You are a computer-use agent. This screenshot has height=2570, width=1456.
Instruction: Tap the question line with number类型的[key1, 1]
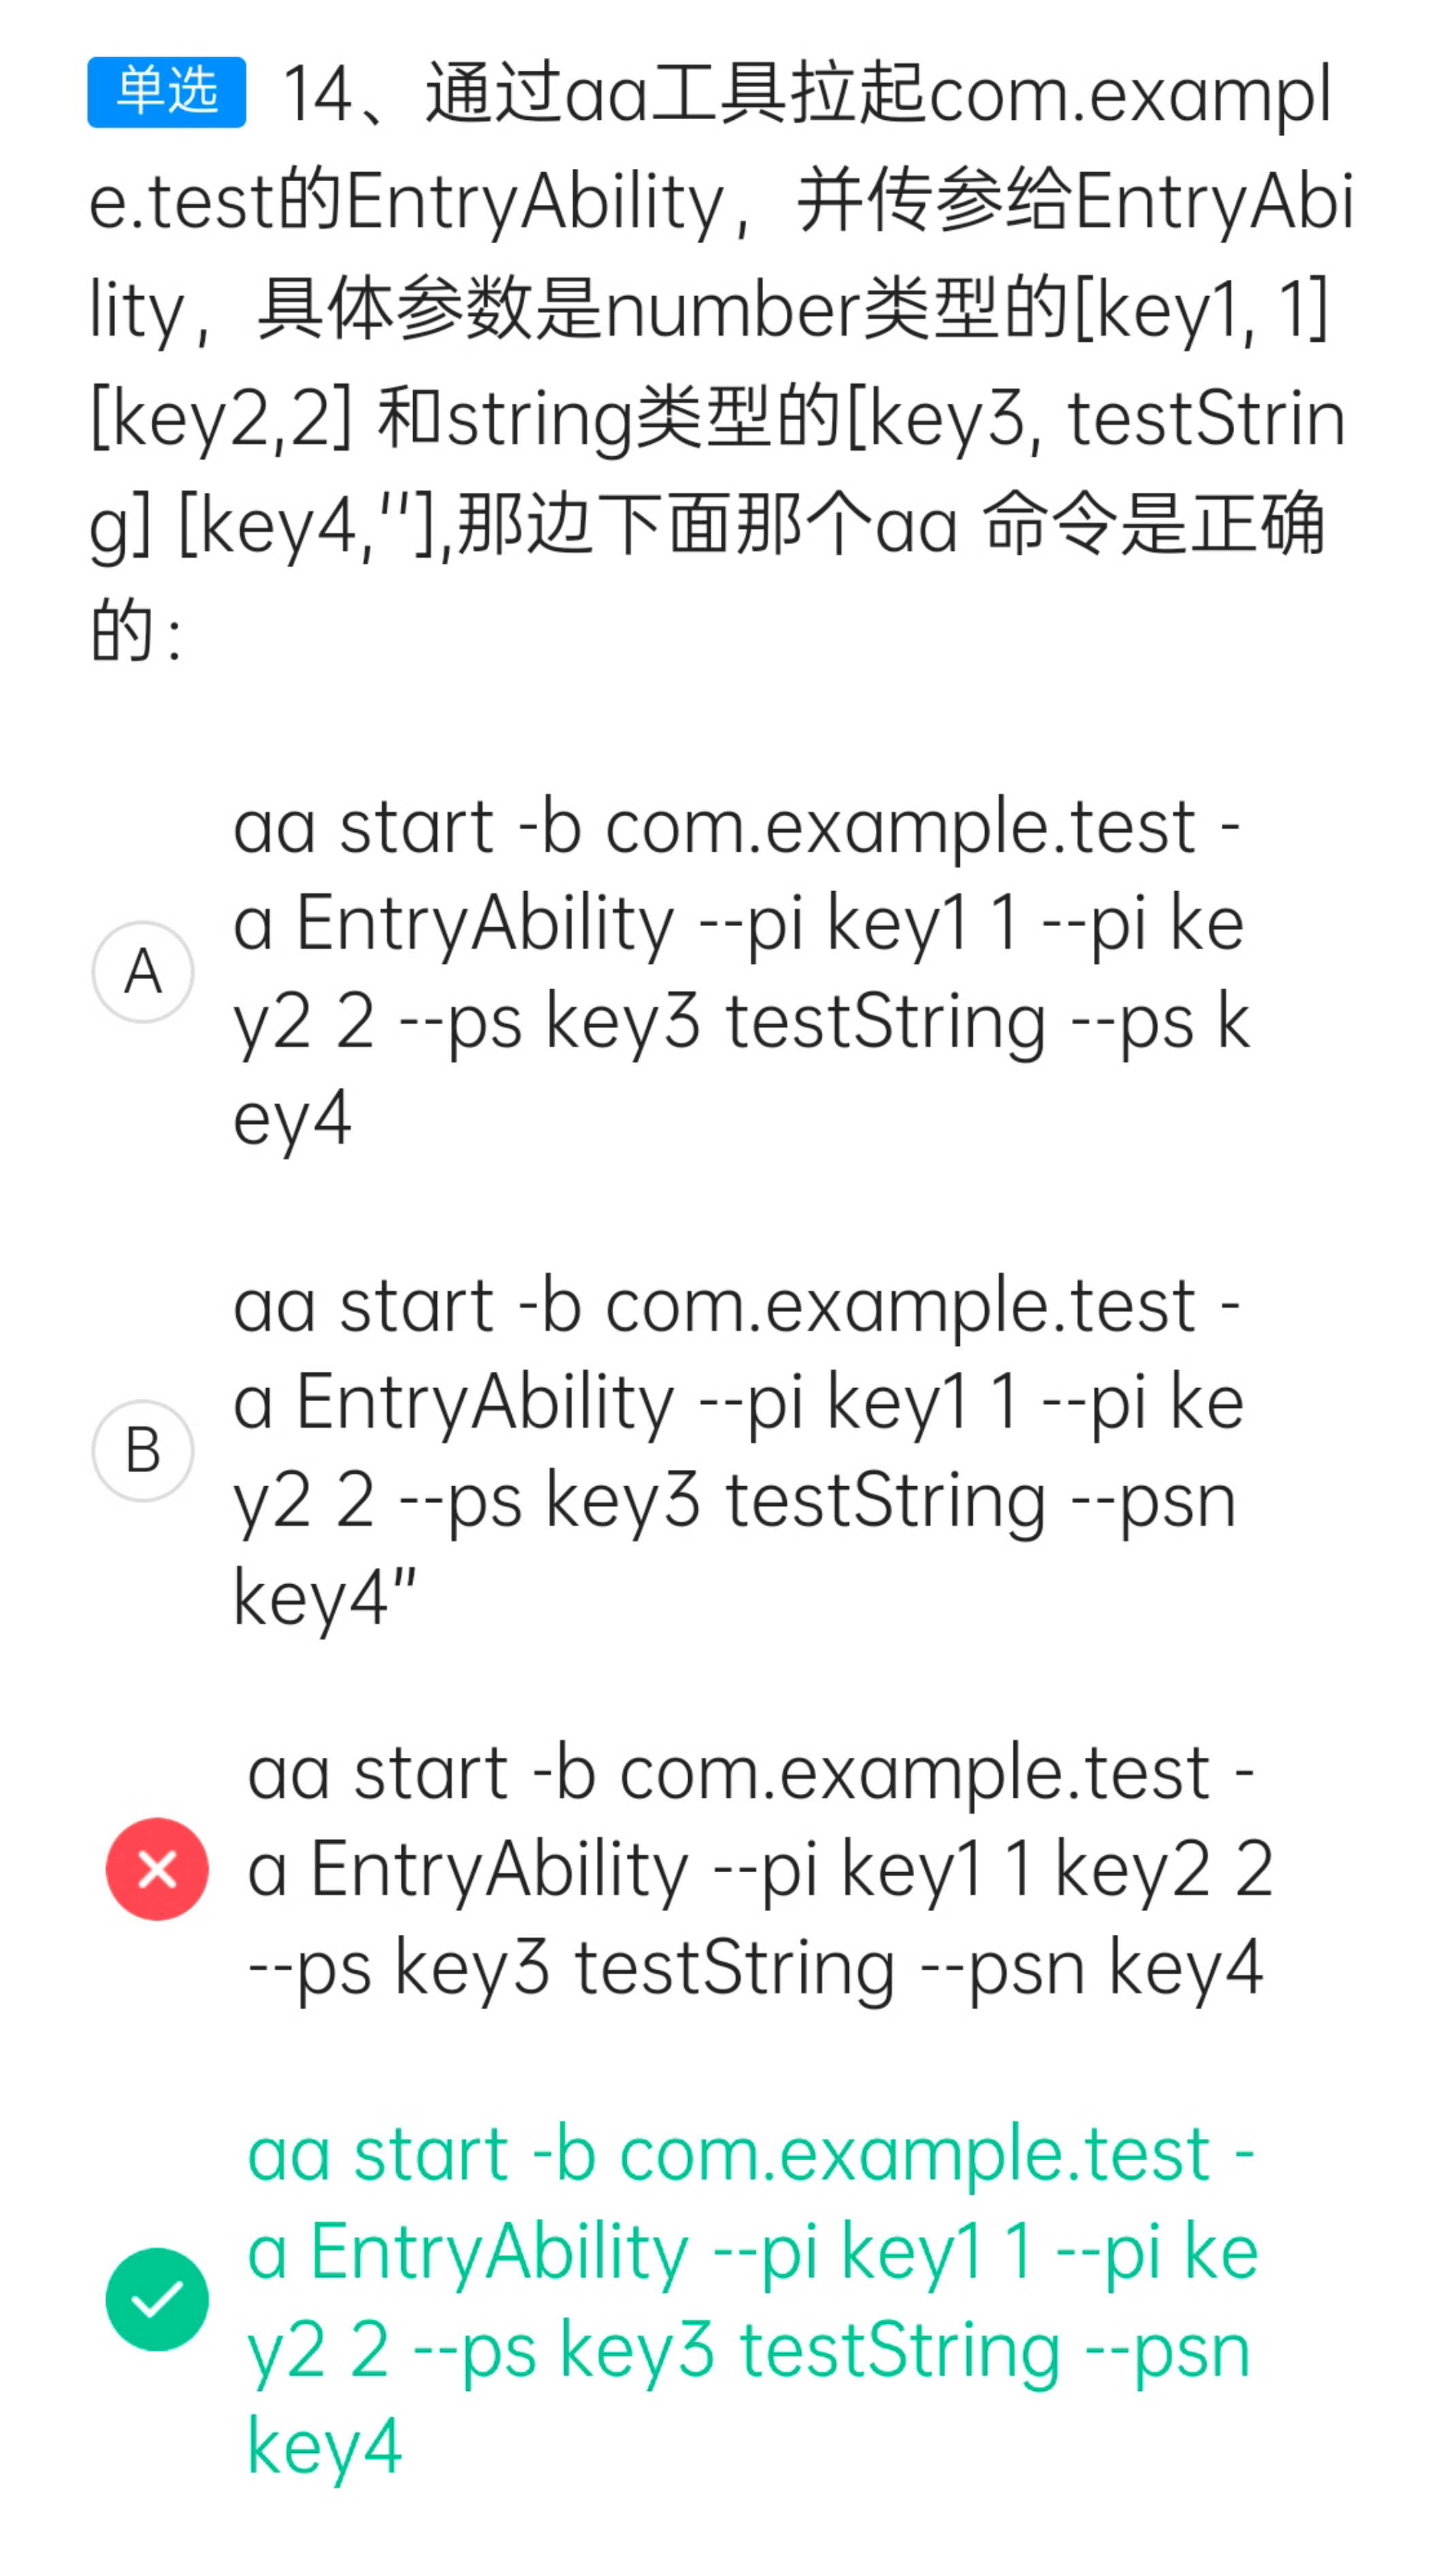click(x=709, y=310)
